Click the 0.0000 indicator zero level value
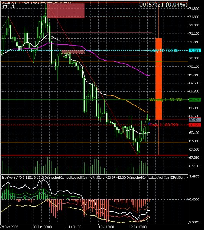 [194, 199]
